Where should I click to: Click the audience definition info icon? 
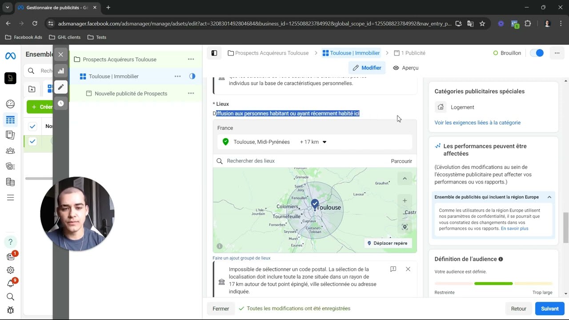click(501, 259)
